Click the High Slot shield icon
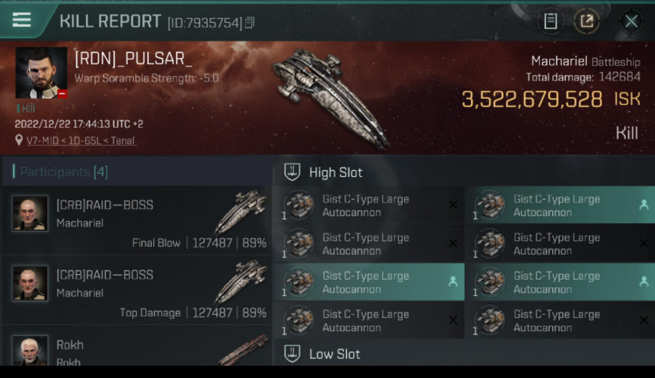 [292, 172]
